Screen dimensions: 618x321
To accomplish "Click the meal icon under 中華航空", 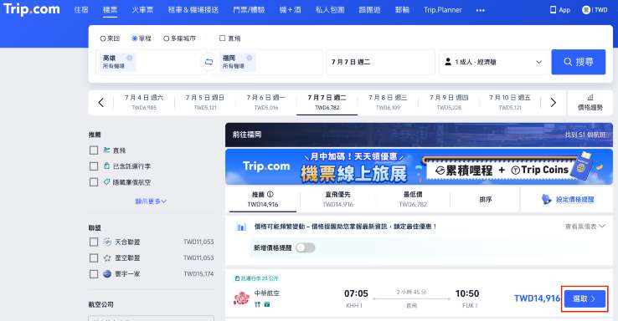I will (x=257, y=304).
